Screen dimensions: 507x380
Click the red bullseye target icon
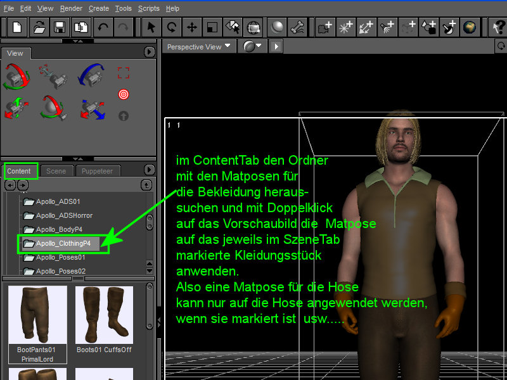(x=124, y=94)
